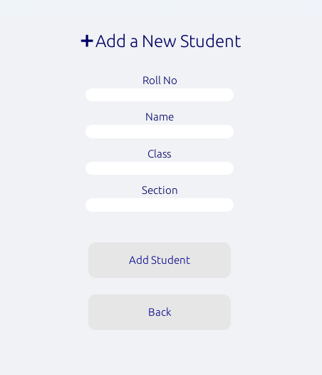Click the Roll No label

tap(160, 81)
